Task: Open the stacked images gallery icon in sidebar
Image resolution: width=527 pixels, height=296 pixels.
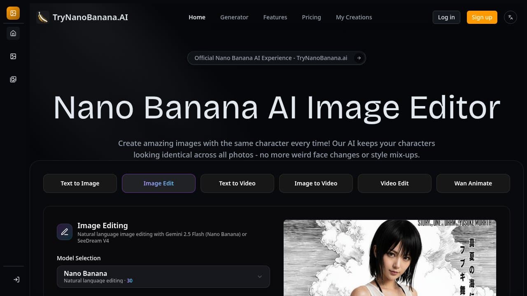Action: (13, 79)
